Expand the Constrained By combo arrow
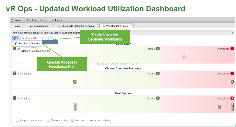This screenshot has width=236, height=127. click(x=47, y=38)
